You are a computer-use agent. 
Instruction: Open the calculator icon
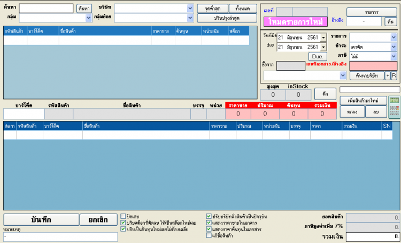coord(394,108)
